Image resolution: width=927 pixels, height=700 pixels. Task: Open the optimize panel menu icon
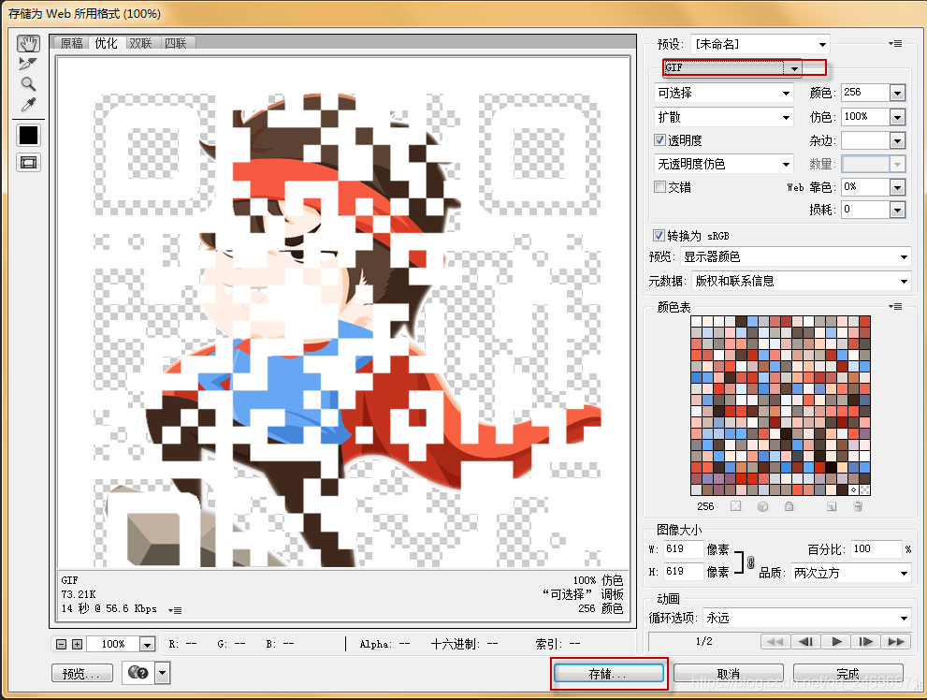point(895,44)
